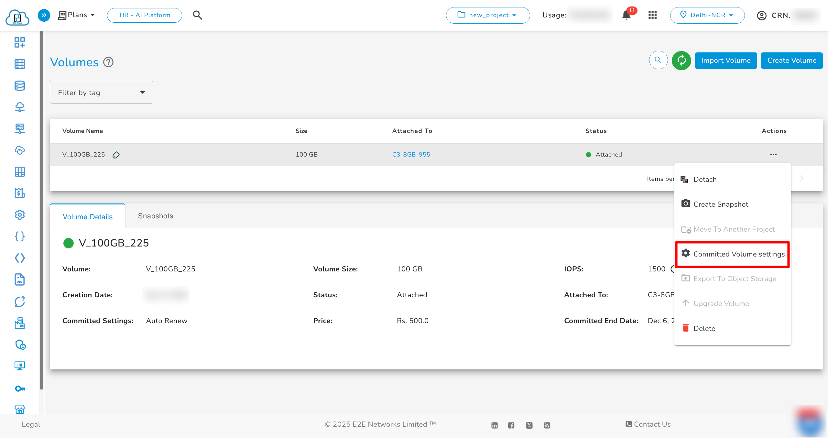The height and width of the screenshot is (438, 828).
Task: Open the Delhi-NCR region dropdown
Action: pyautogui.click(x=707, y=15)
